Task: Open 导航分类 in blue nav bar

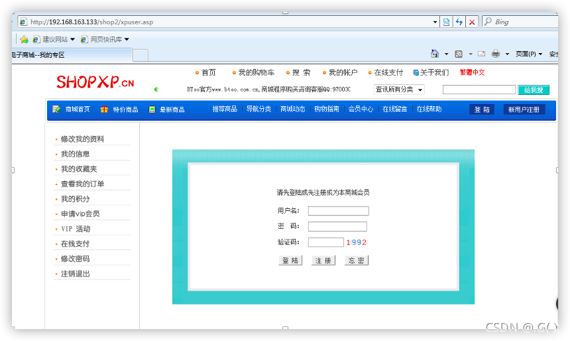Action: coord(259,109)
